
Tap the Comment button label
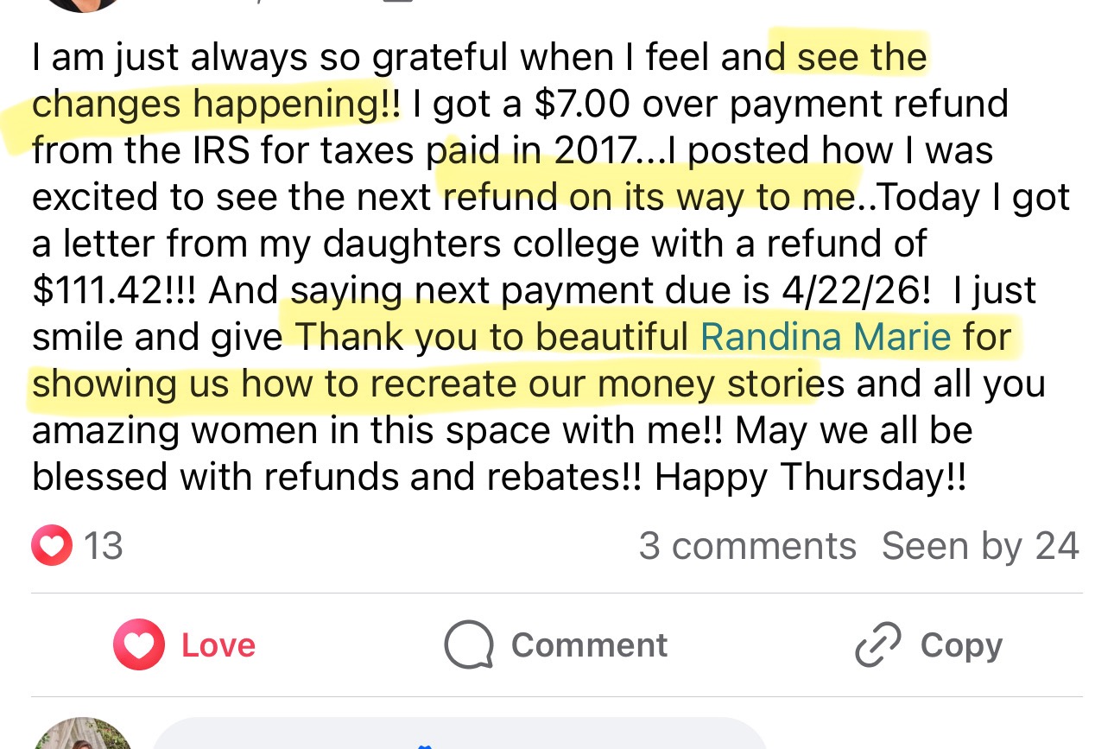tap(589, 645)
